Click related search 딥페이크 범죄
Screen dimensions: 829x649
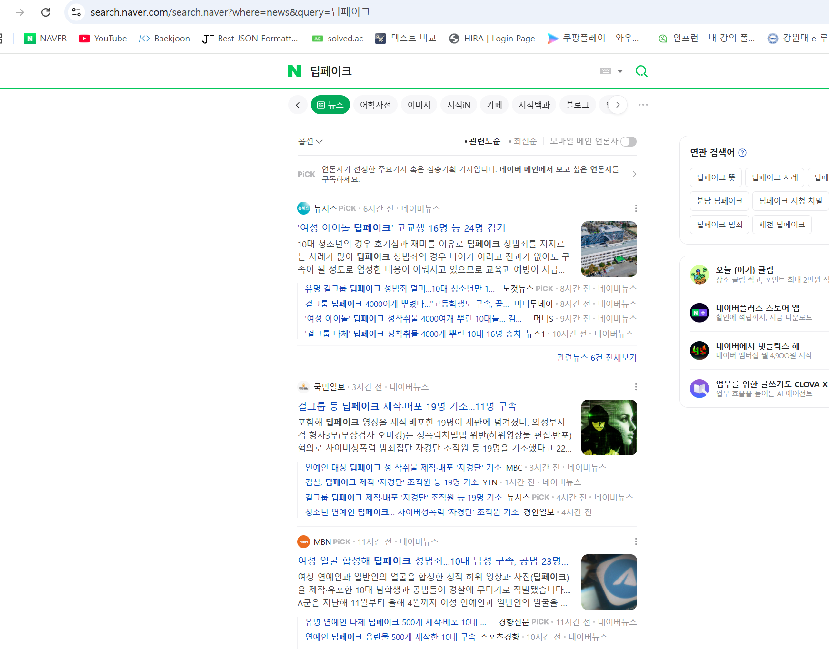719,225
